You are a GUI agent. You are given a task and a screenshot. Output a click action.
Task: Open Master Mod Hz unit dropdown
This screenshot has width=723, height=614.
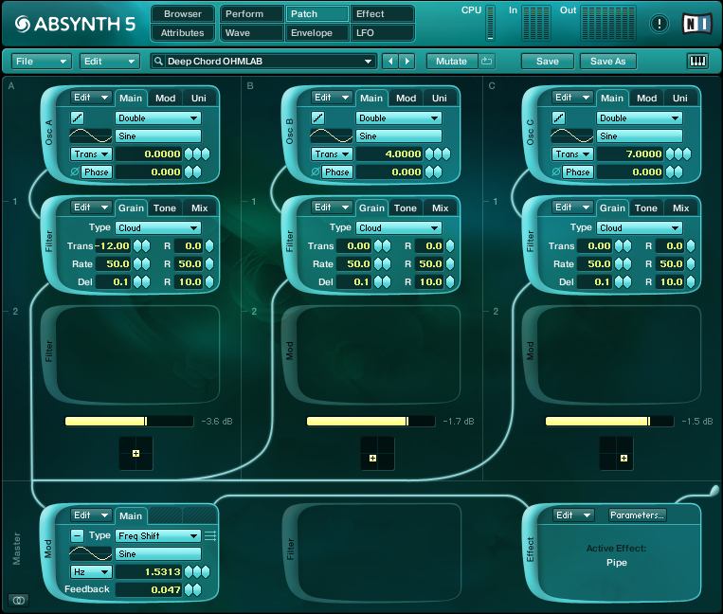click(91, 571)
